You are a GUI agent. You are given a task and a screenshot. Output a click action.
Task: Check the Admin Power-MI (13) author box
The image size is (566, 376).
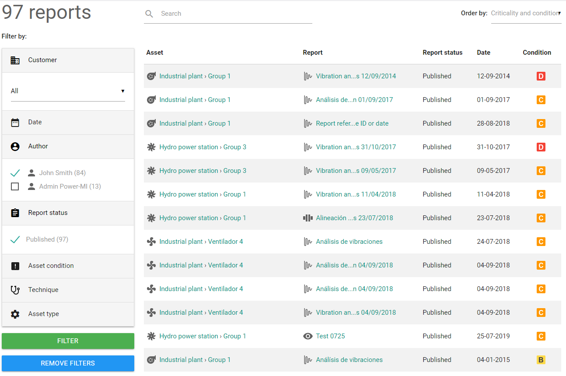point(15,186)
